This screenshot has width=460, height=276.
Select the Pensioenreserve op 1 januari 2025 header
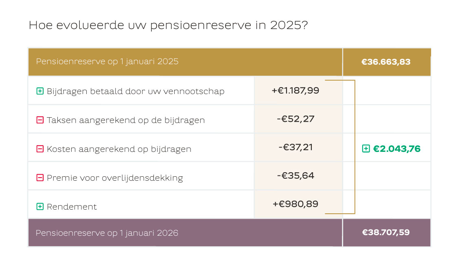click(x=107, y=62)
